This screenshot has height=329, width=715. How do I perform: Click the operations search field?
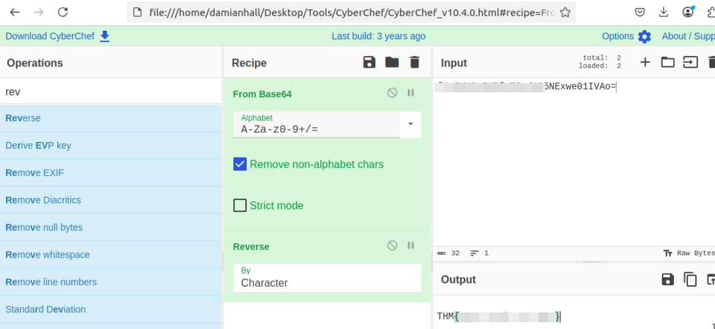point(111,92)
